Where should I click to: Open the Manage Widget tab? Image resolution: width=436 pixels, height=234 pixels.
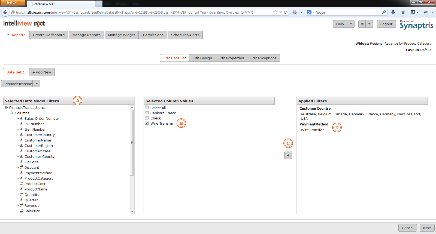coord(122,35)
